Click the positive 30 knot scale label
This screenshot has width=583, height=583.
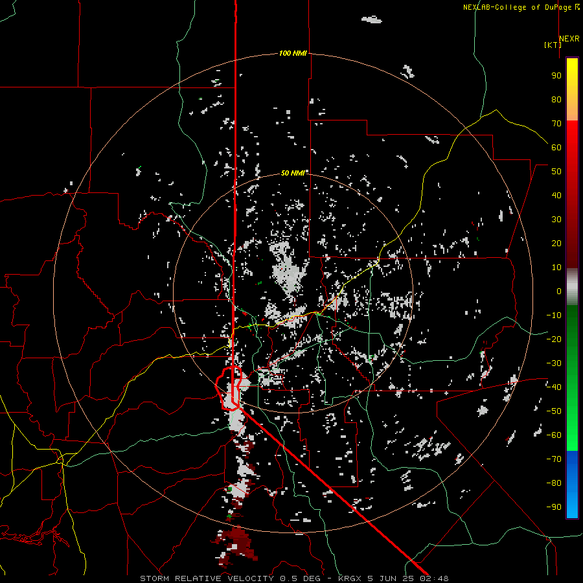[556, 220]
